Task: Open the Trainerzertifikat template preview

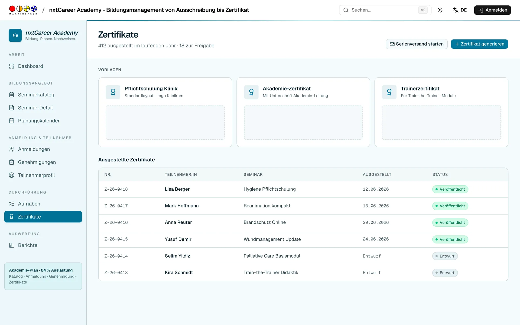Action: (x=441, y=122)
